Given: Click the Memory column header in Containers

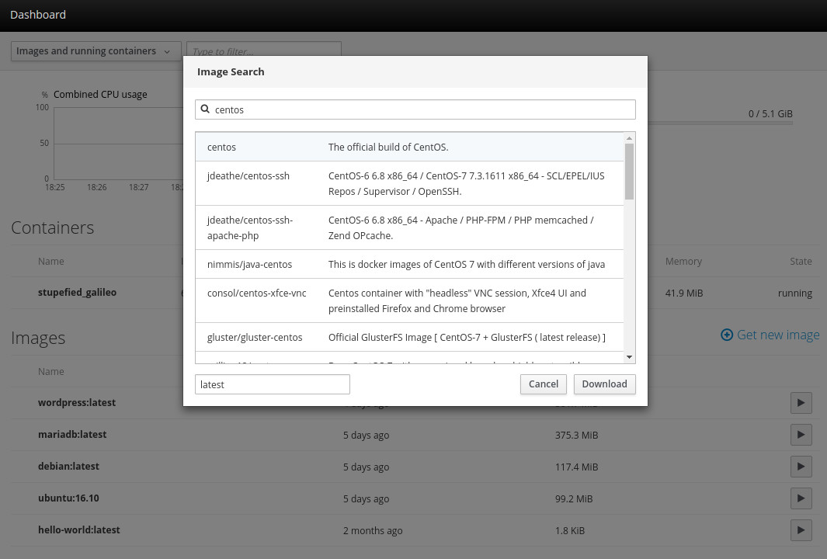Looking at the screenshot, I should click(x=683, y=261).
